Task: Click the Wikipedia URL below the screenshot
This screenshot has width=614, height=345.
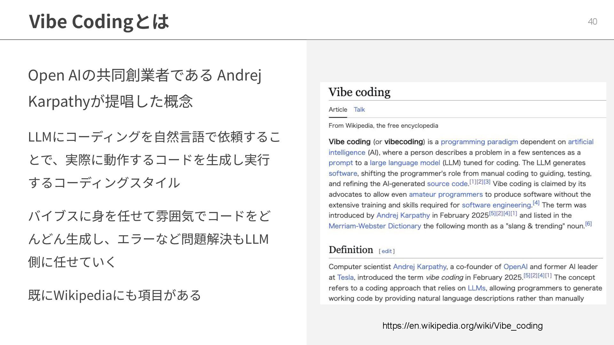Action: 462,326
